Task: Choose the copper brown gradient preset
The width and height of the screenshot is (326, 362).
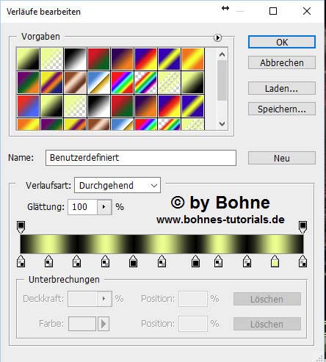Action: (x=75, y=82)
